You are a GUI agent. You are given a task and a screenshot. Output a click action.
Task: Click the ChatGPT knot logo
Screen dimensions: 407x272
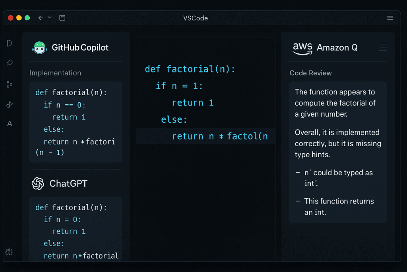[x=38, y=184]
